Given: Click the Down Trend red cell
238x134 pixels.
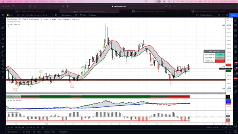Looking at the screenshot, I should click(x=220, y=61).
